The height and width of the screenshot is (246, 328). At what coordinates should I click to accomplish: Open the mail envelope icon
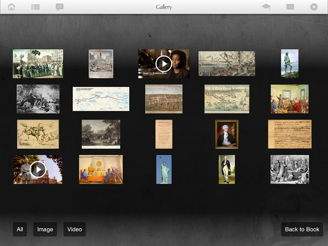pos(290,7)
